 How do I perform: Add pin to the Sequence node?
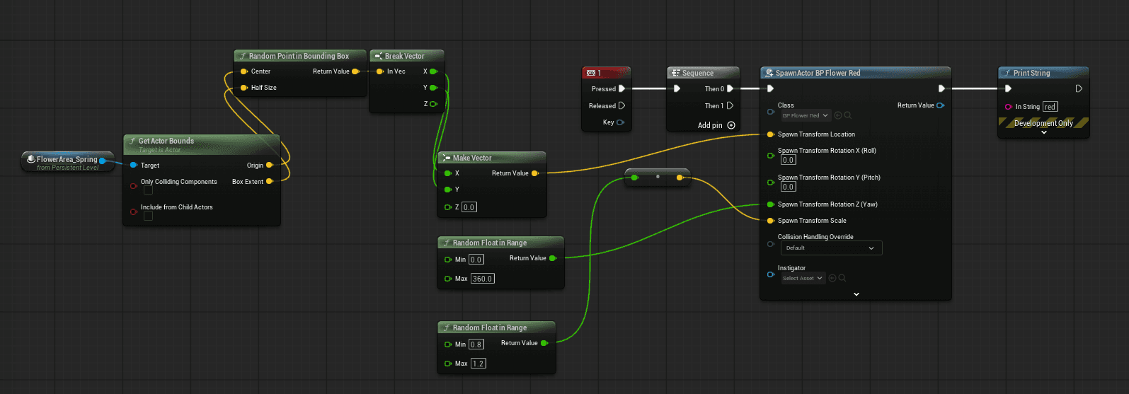tap(716, 125)
